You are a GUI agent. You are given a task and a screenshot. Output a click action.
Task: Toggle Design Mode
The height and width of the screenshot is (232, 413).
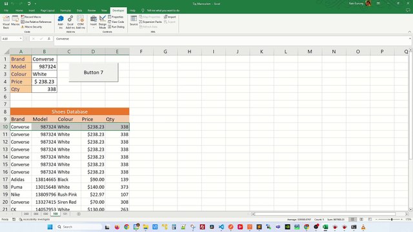click(103, 22)
